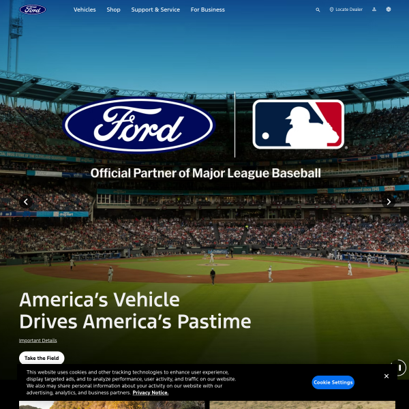Click the Take the Field button
The height and width of the screenshot is (409, 409).
[42, 358]
